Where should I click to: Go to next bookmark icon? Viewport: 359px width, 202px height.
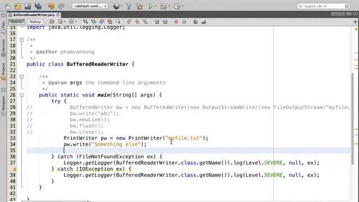tap(137, 22)
